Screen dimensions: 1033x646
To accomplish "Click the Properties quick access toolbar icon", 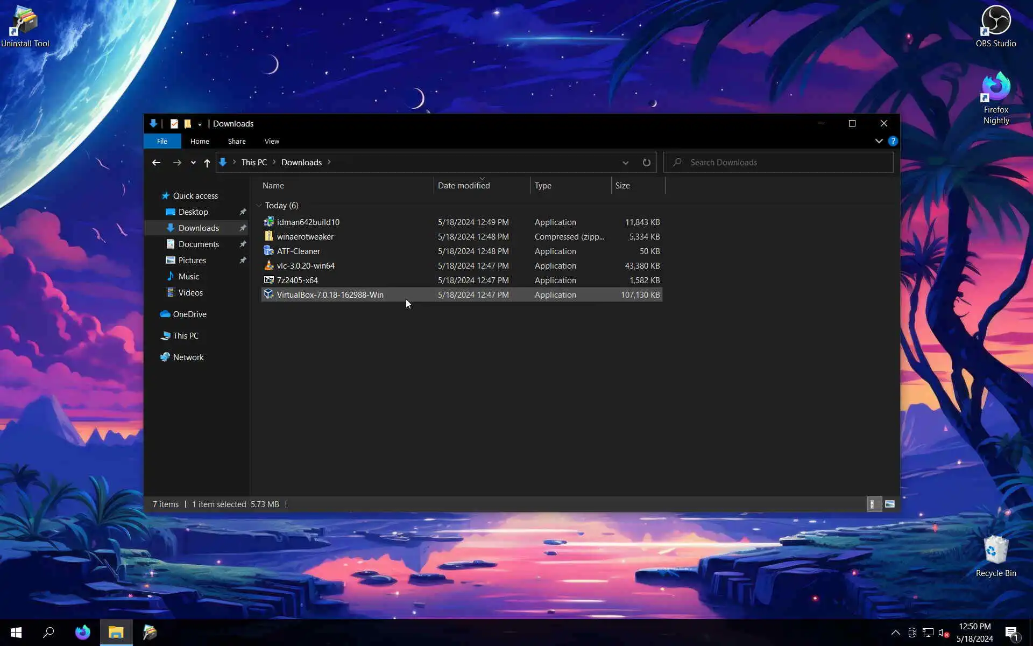I will tap(174, 123).
